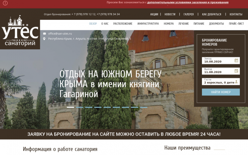248x155 pixels.
Task: Click the hero headline Отдых на южном берегу
Action: pyautogui.click(x=110, y=84)
